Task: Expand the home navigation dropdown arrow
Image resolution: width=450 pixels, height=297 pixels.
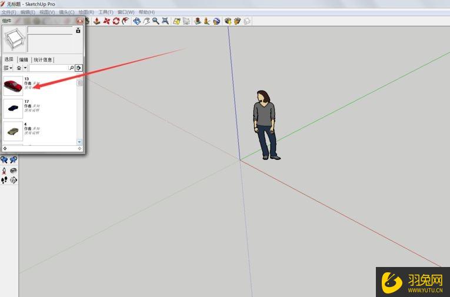Action: coord(25,68)
